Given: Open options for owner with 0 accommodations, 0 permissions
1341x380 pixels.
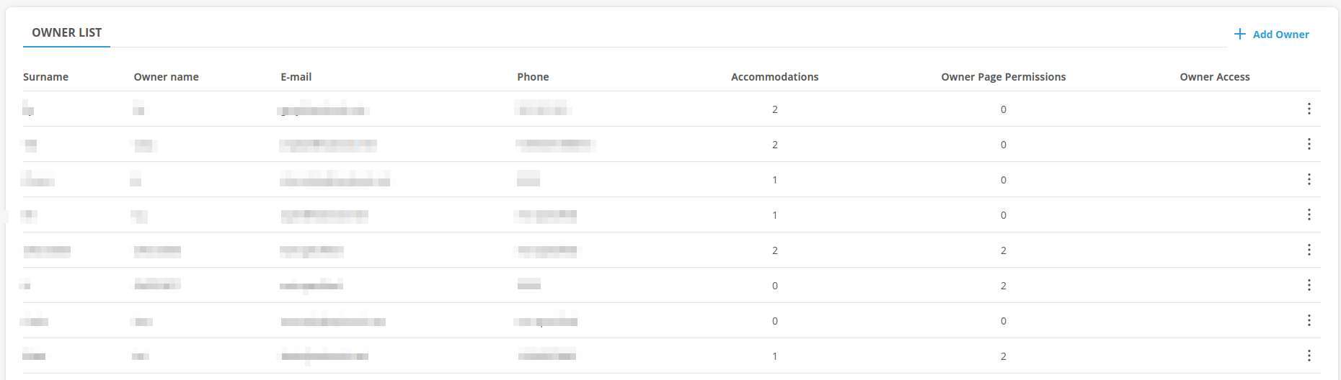Looking at the screenshot, I should click(x=1309, y=320).
